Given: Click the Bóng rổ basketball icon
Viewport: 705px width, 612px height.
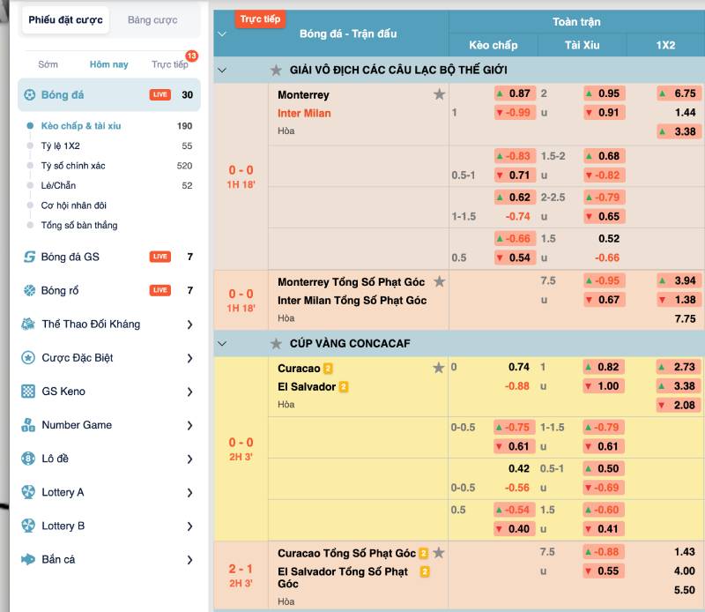Looking at the screenshot, I should (29, 290).
